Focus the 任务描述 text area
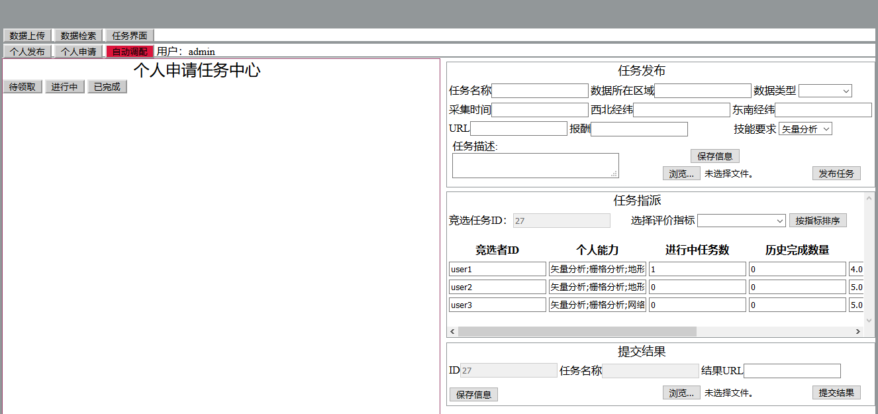878x414 pixels. click(535, 165)
